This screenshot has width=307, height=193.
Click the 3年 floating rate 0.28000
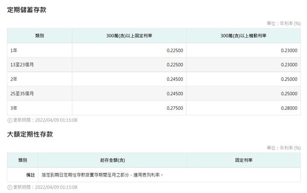coord(289,108)
